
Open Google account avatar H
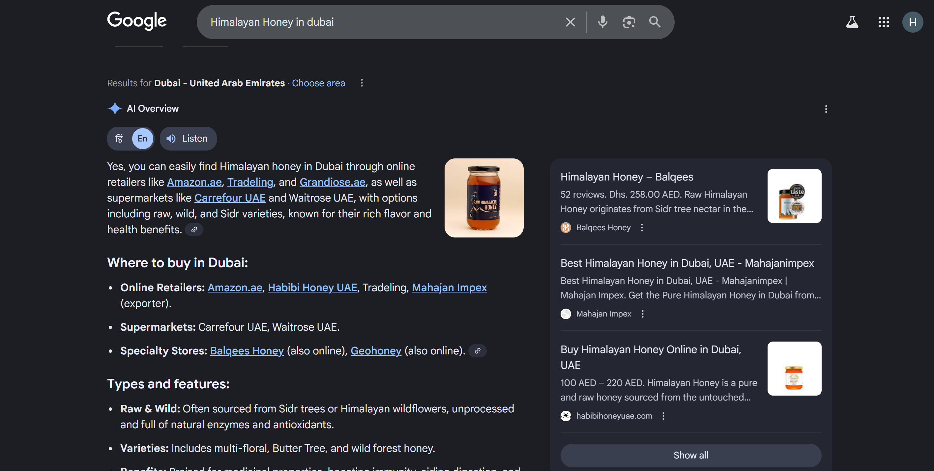[913, 22]
